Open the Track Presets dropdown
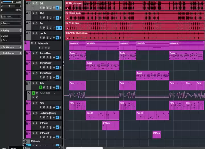The image size is (205, 149). (x=11, y=17)
